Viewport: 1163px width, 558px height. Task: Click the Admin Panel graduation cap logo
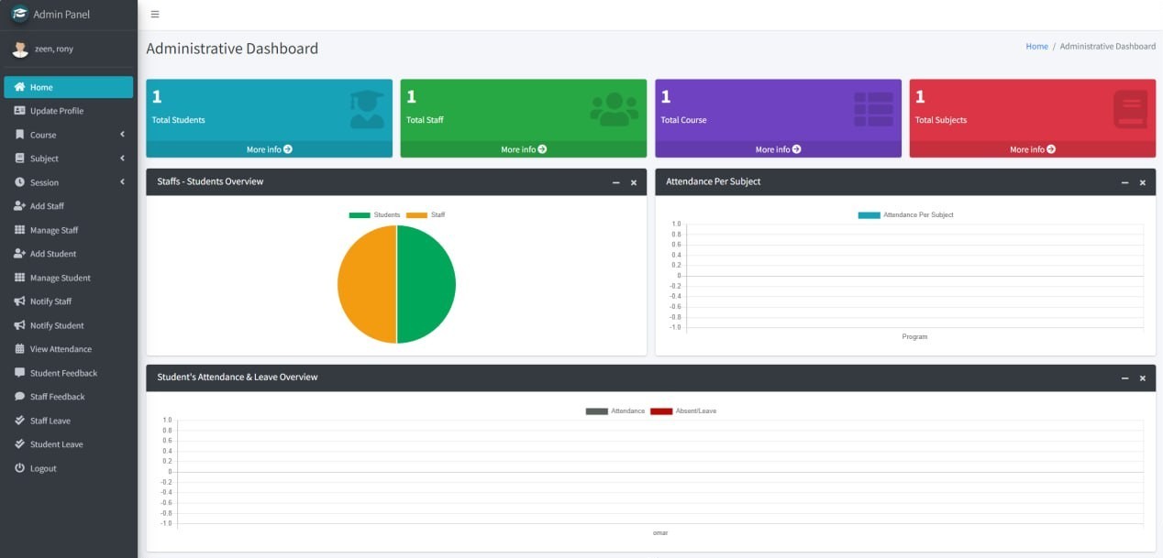19,15
